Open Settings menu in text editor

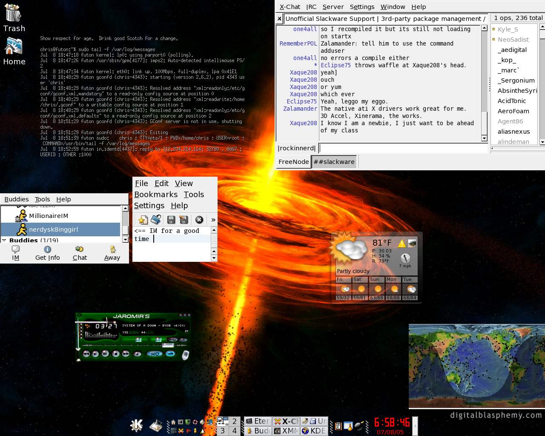(149, 206)
